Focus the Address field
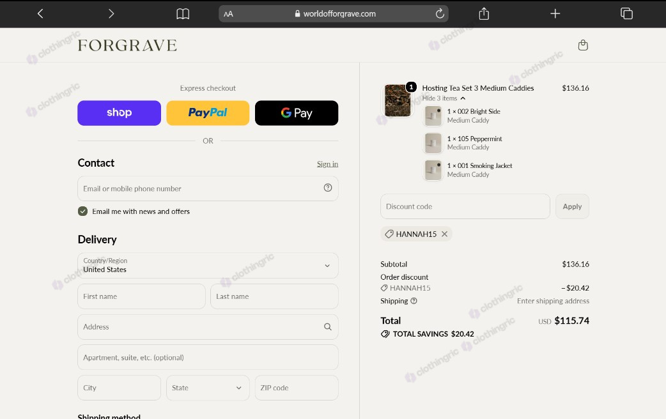 (x=208, y=327)
